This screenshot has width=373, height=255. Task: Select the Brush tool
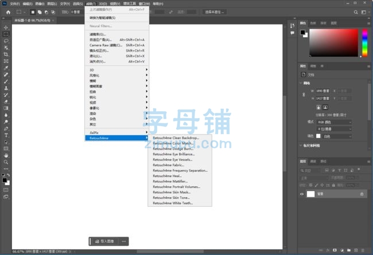[x=6, y=81]
